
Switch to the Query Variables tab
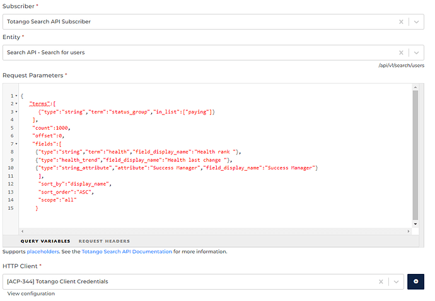(45, 241)
